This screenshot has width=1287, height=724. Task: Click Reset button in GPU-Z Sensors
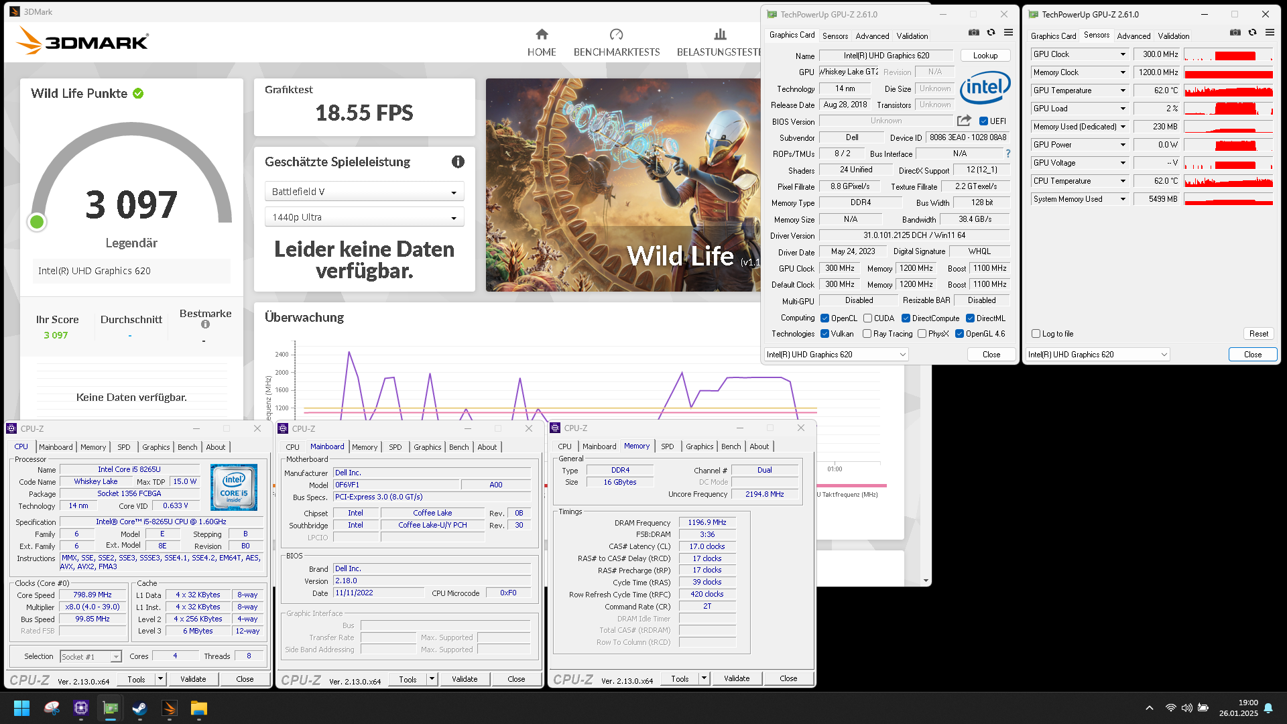tap(1259, 334)
